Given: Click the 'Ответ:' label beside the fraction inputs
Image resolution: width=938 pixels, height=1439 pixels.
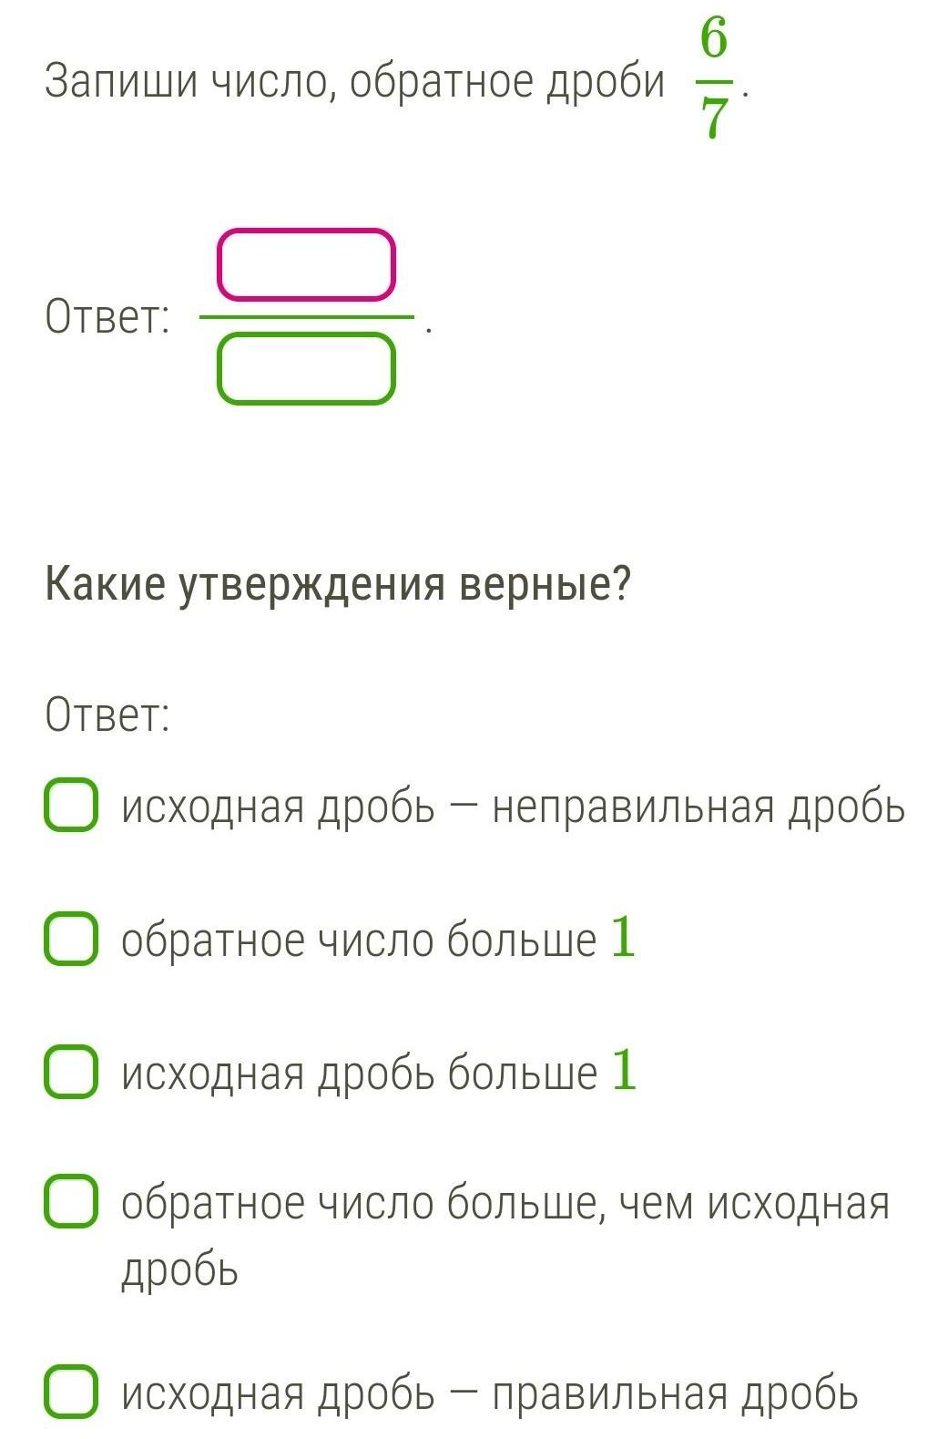Looking at the screenshot, I should tap(107, 317).
